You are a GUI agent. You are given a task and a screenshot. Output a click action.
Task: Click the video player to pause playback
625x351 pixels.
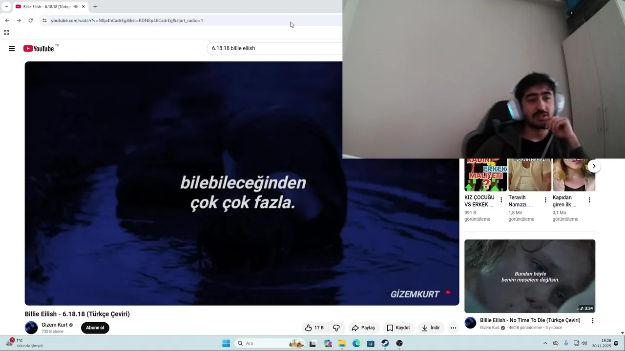(242, 183)
